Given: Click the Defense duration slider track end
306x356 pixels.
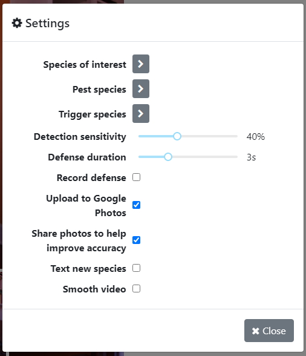Looking at the screenshot, I should (x=236, y=157).
